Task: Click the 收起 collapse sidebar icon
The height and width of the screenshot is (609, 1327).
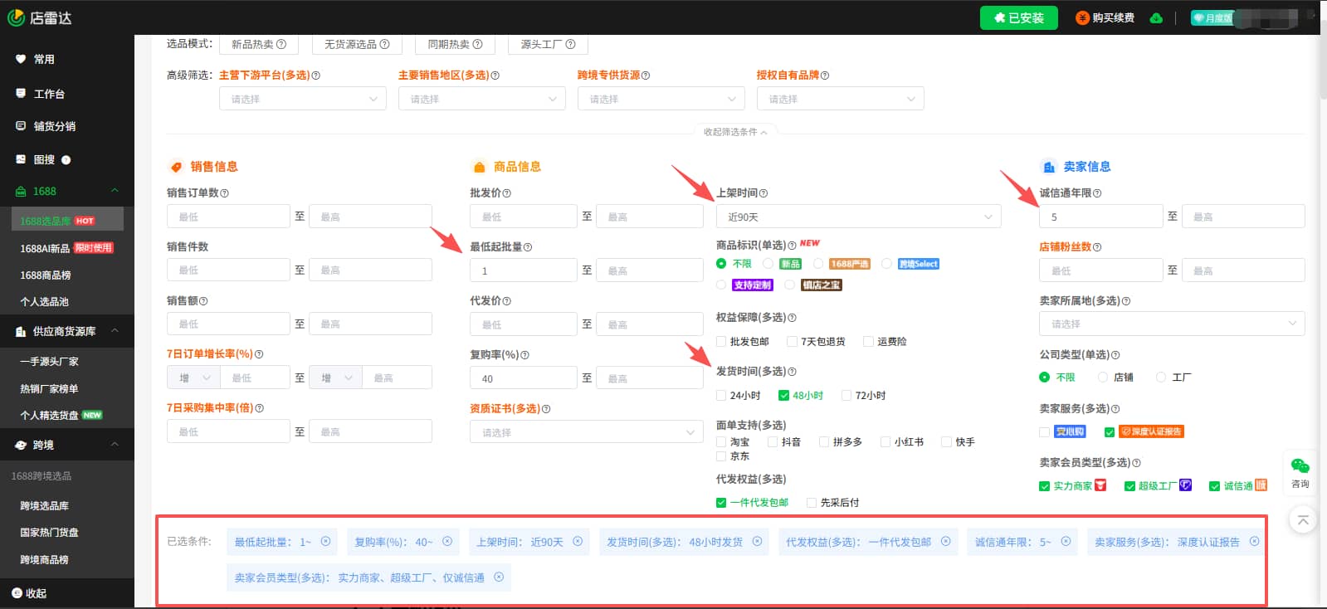Action: pyautogui.click(x=17, y=593)
